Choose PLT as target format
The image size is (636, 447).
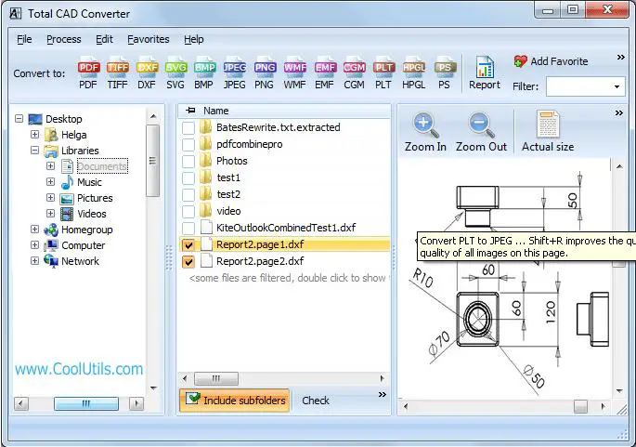click(x=383, y=74)
